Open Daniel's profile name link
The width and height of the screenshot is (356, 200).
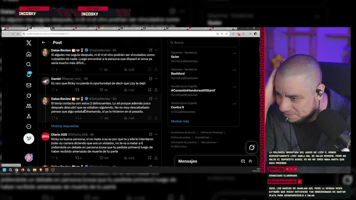tap(56, 79)
